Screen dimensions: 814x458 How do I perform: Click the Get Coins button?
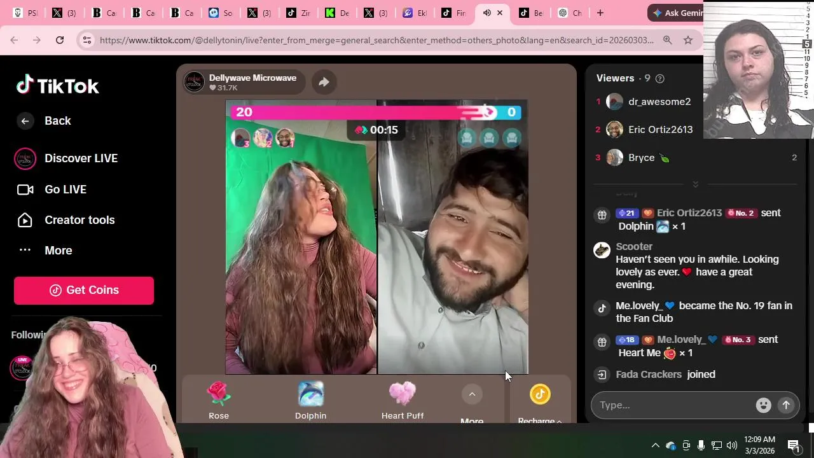[x=84, y=290]
